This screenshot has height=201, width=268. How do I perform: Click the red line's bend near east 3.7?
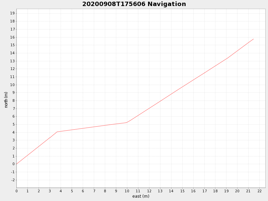click(57, 132)
